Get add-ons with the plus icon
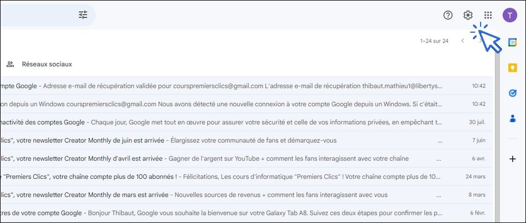This screenshot has height=223, width=526. pyautogui.click(x=512, y=159)
